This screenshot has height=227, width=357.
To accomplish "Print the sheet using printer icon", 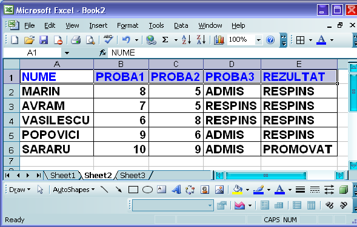I will click(76, 40).
